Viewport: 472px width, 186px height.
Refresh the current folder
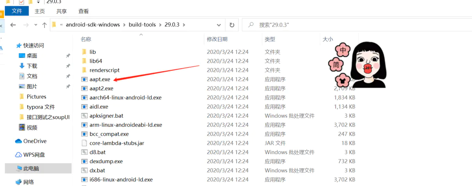[x=232, y=25]
